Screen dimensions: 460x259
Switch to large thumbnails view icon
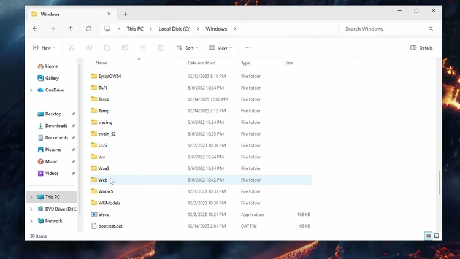[x=437, y=236]
